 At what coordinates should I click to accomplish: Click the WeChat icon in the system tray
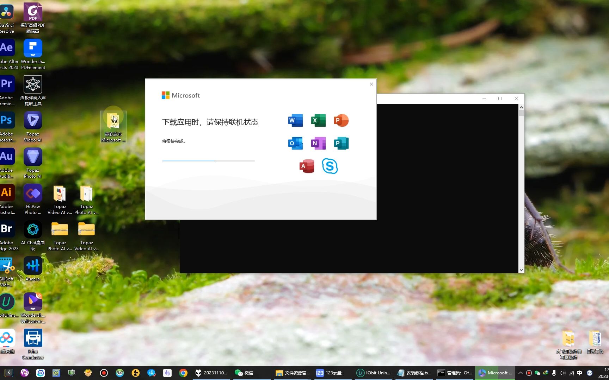point(537,373)
